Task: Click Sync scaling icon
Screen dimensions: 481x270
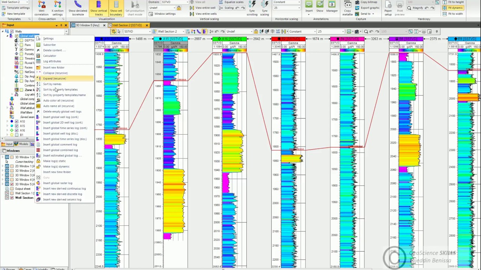Action: click(x=265, y=8)
